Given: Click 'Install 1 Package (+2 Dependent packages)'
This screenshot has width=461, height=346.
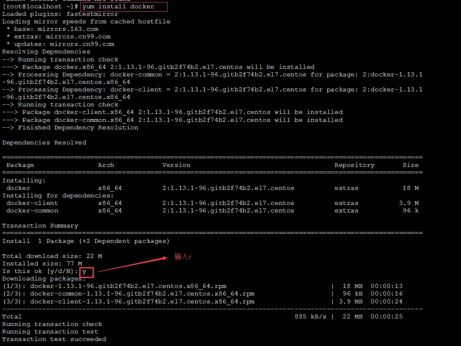Looking at the screenshot, I should point(86,241).
